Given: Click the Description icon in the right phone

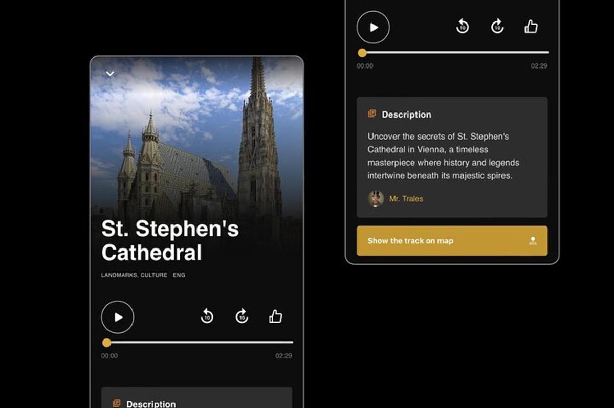Looking at the screenshot, I should pyautogui.click(x=372, y=114).
